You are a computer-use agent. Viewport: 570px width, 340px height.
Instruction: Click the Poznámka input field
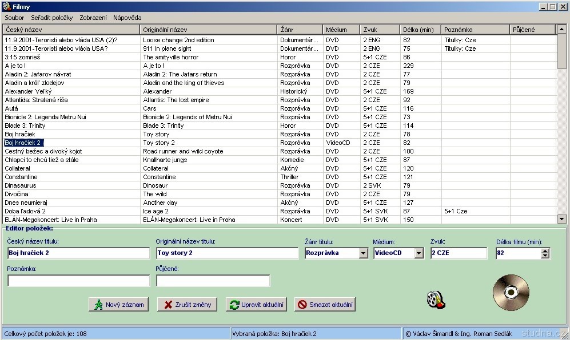coord(78,281)
